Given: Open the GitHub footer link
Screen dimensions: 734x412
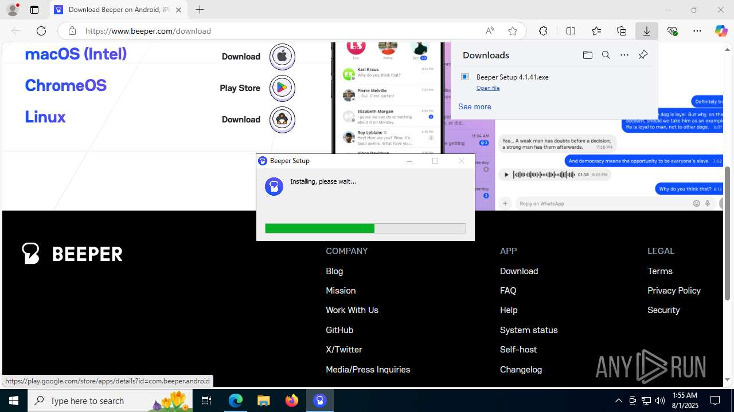Looking at the screenshot, I should [x=339, y=330].
